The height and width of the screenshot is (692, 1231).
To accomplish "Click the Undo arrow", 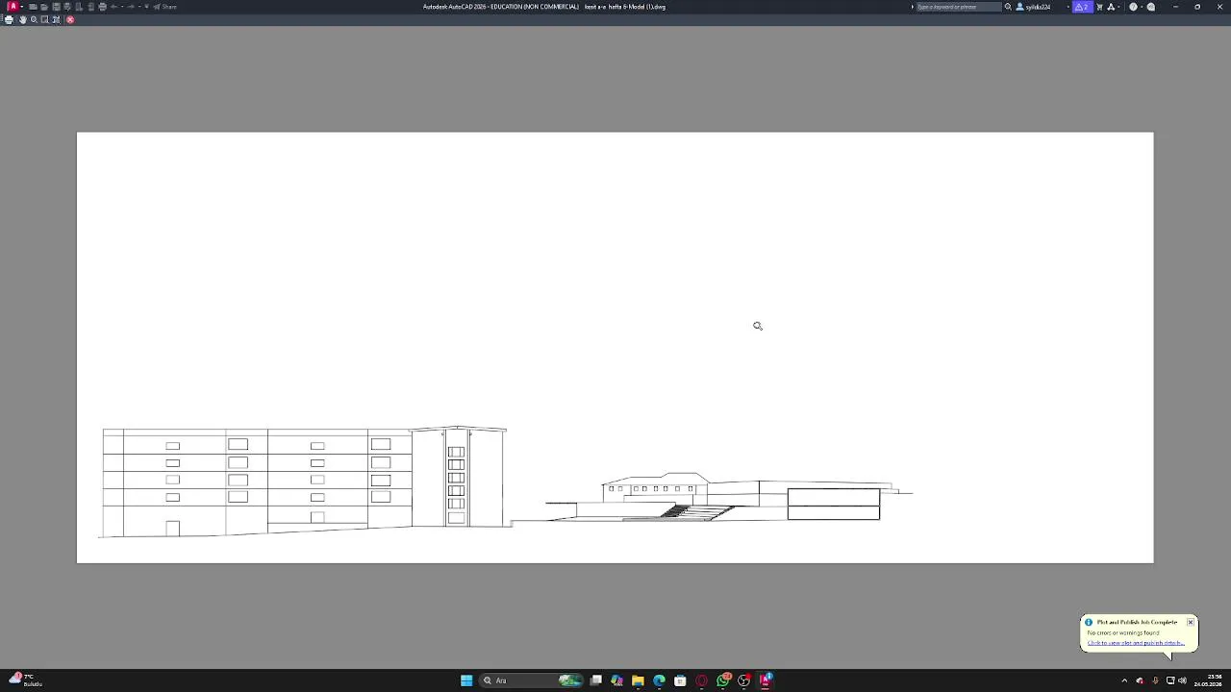I will [x=114, y=7].
